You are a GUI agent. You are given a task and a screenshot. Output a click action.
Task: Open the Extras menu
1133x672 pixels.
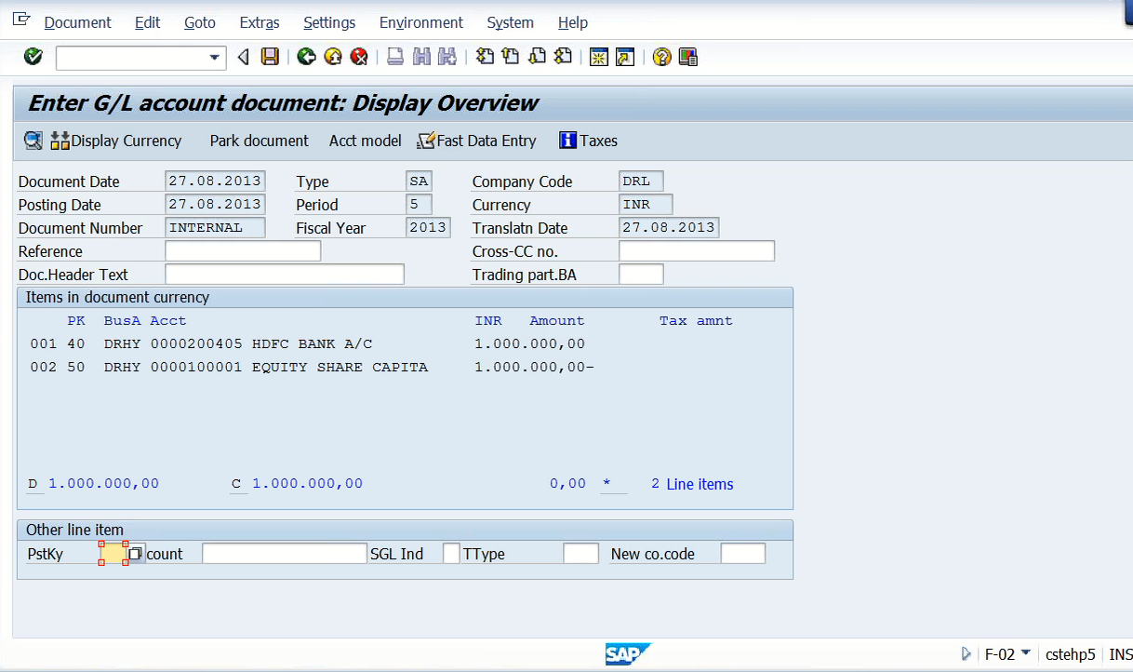point(260,22)
